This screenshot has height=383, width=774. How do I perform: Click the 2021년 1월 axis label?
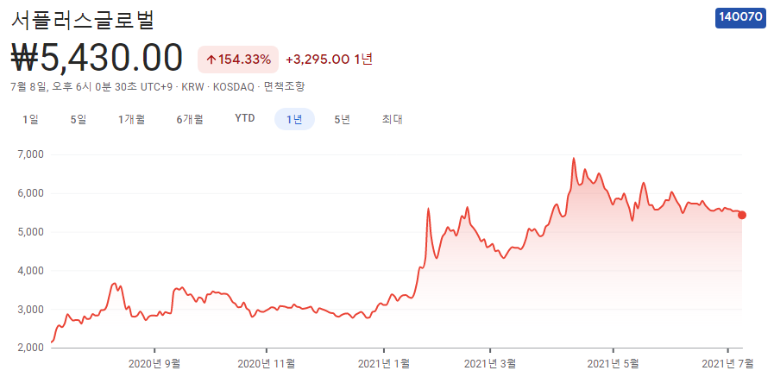point(383,364)
